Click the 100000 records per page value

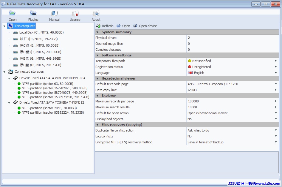click(x=193, y=101)
